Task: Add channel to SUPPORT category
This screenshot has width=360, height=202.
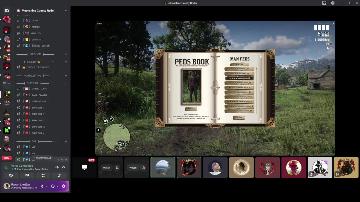Action: 66,83
